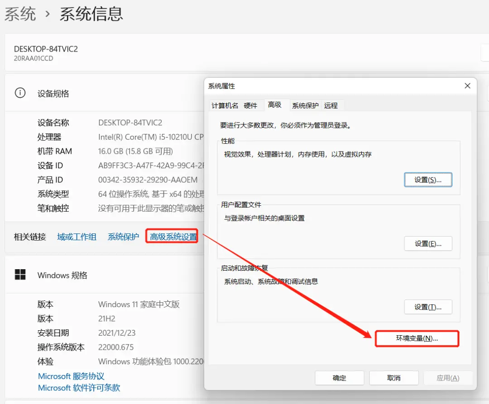Click the disabled 应用(A) button

point(448,378)
